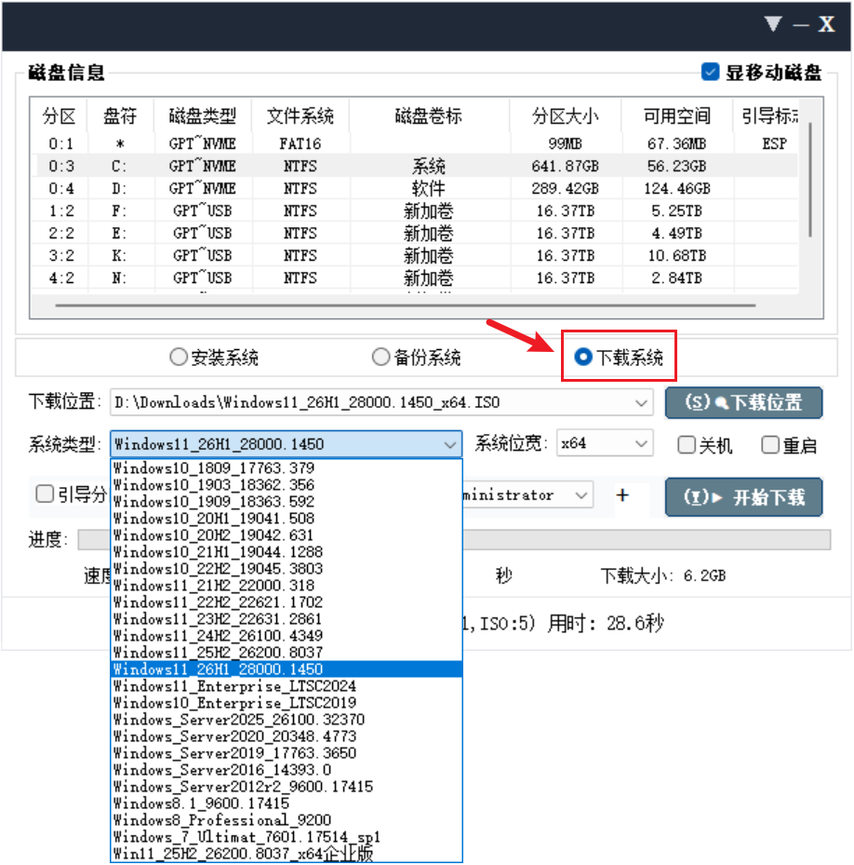Open the 系统位宽 x64 dropdown
854x865 pixels.
[605, 443]
